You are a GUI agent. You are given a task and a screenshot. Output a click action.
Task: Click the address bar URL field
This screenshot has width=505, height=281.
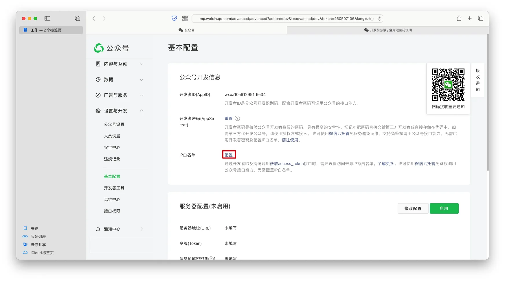(285, 19)
